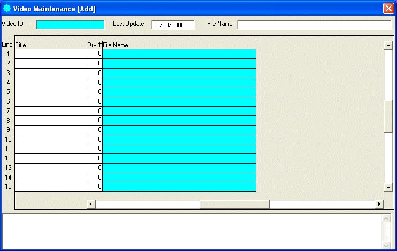
Task: Select the Title column header
Action: 51,45
